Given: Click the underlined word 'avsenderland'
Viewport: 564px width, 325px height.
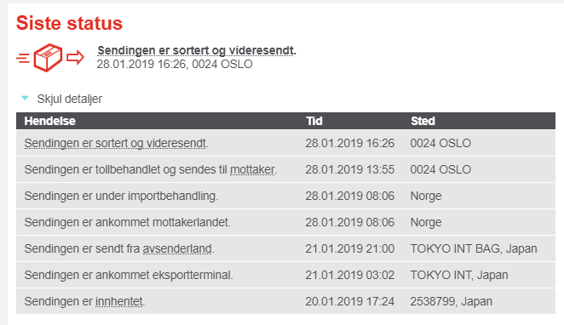Looking at the screenshot, I should pyautogui.click(x=177, y=248).
